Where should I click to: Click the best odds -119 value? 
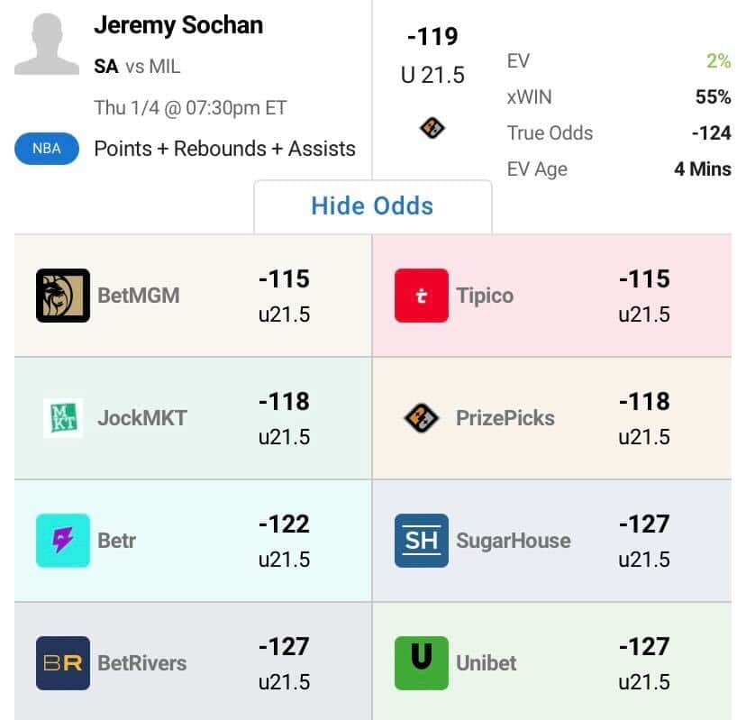point(432,37)
